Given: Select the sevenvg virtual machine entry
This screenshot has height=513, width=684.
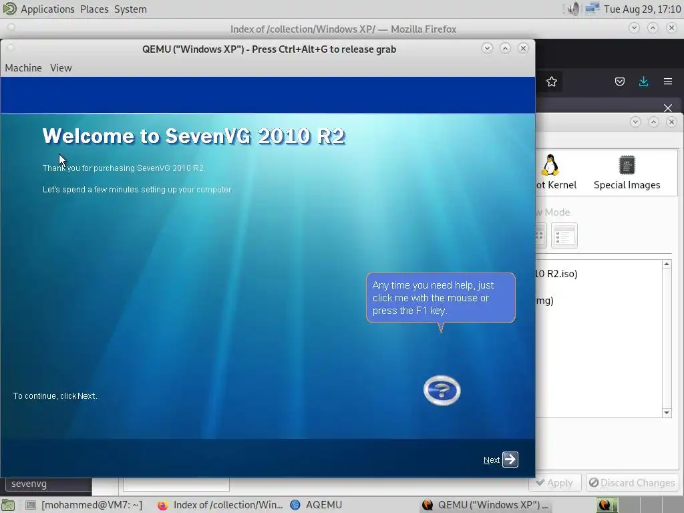Looking at the screenshot, I should [x=48, y=484].
